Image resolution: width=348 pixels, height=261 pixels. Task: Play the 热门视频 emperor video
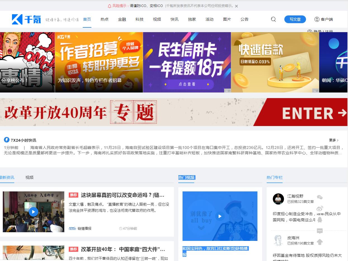pos(220,216)
